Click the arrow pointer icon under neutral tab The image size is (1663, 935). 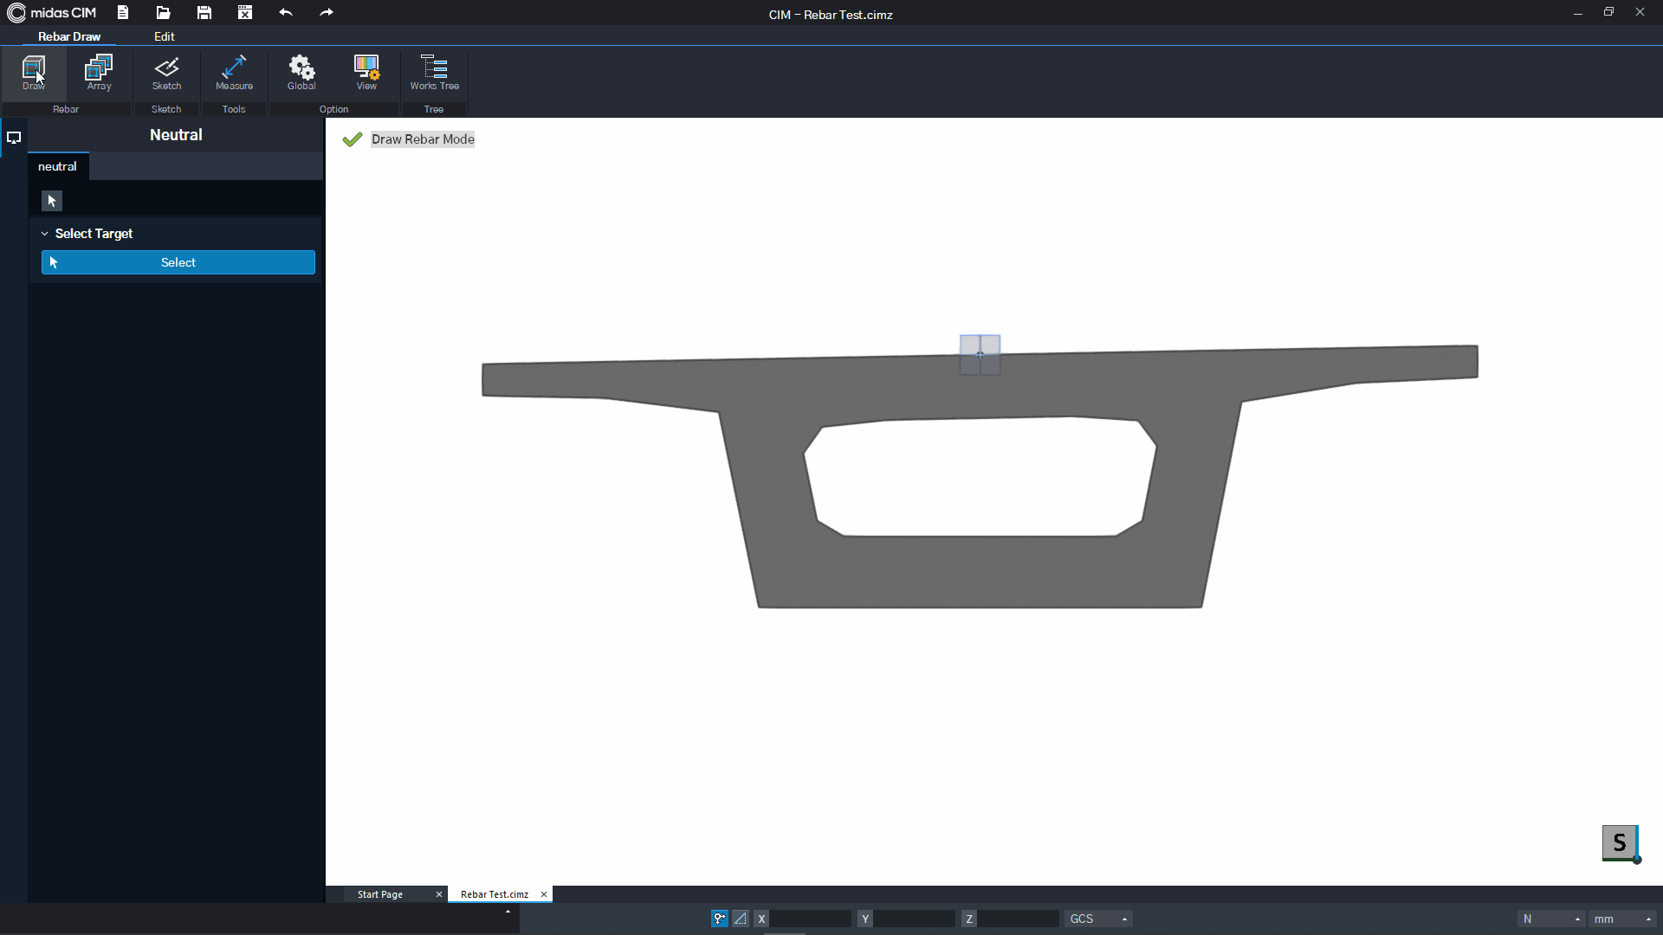(x=52, y=201)
